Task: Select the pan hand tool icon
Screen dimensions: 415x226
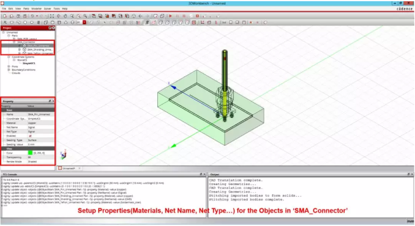Action: click(x=65, y=16)
